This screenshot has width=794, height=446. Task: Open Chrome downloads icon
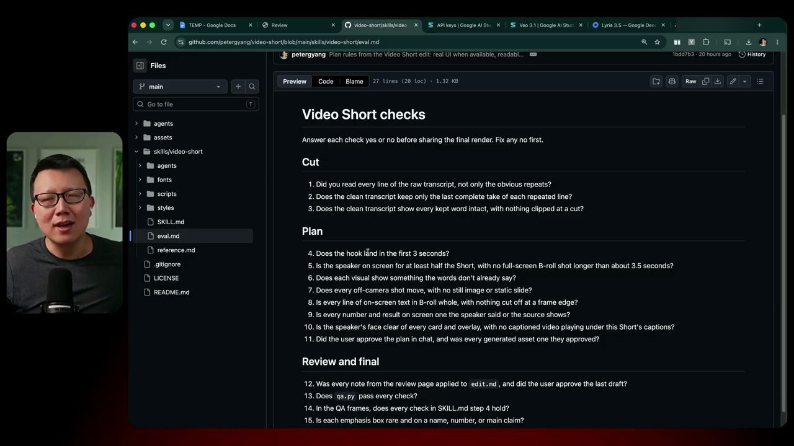[x=749, y=42]
